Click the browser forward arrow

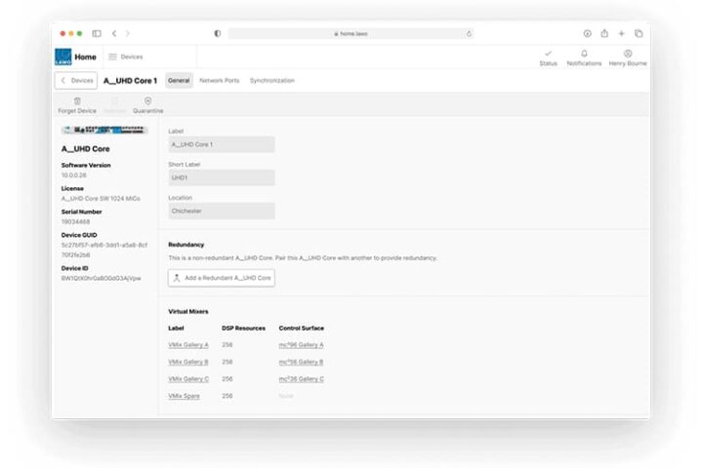point(128,33)
